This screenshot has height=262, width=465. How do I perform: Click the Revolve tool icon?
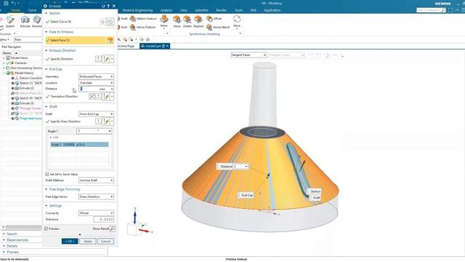pyautogui.click(x=37, y=20)
